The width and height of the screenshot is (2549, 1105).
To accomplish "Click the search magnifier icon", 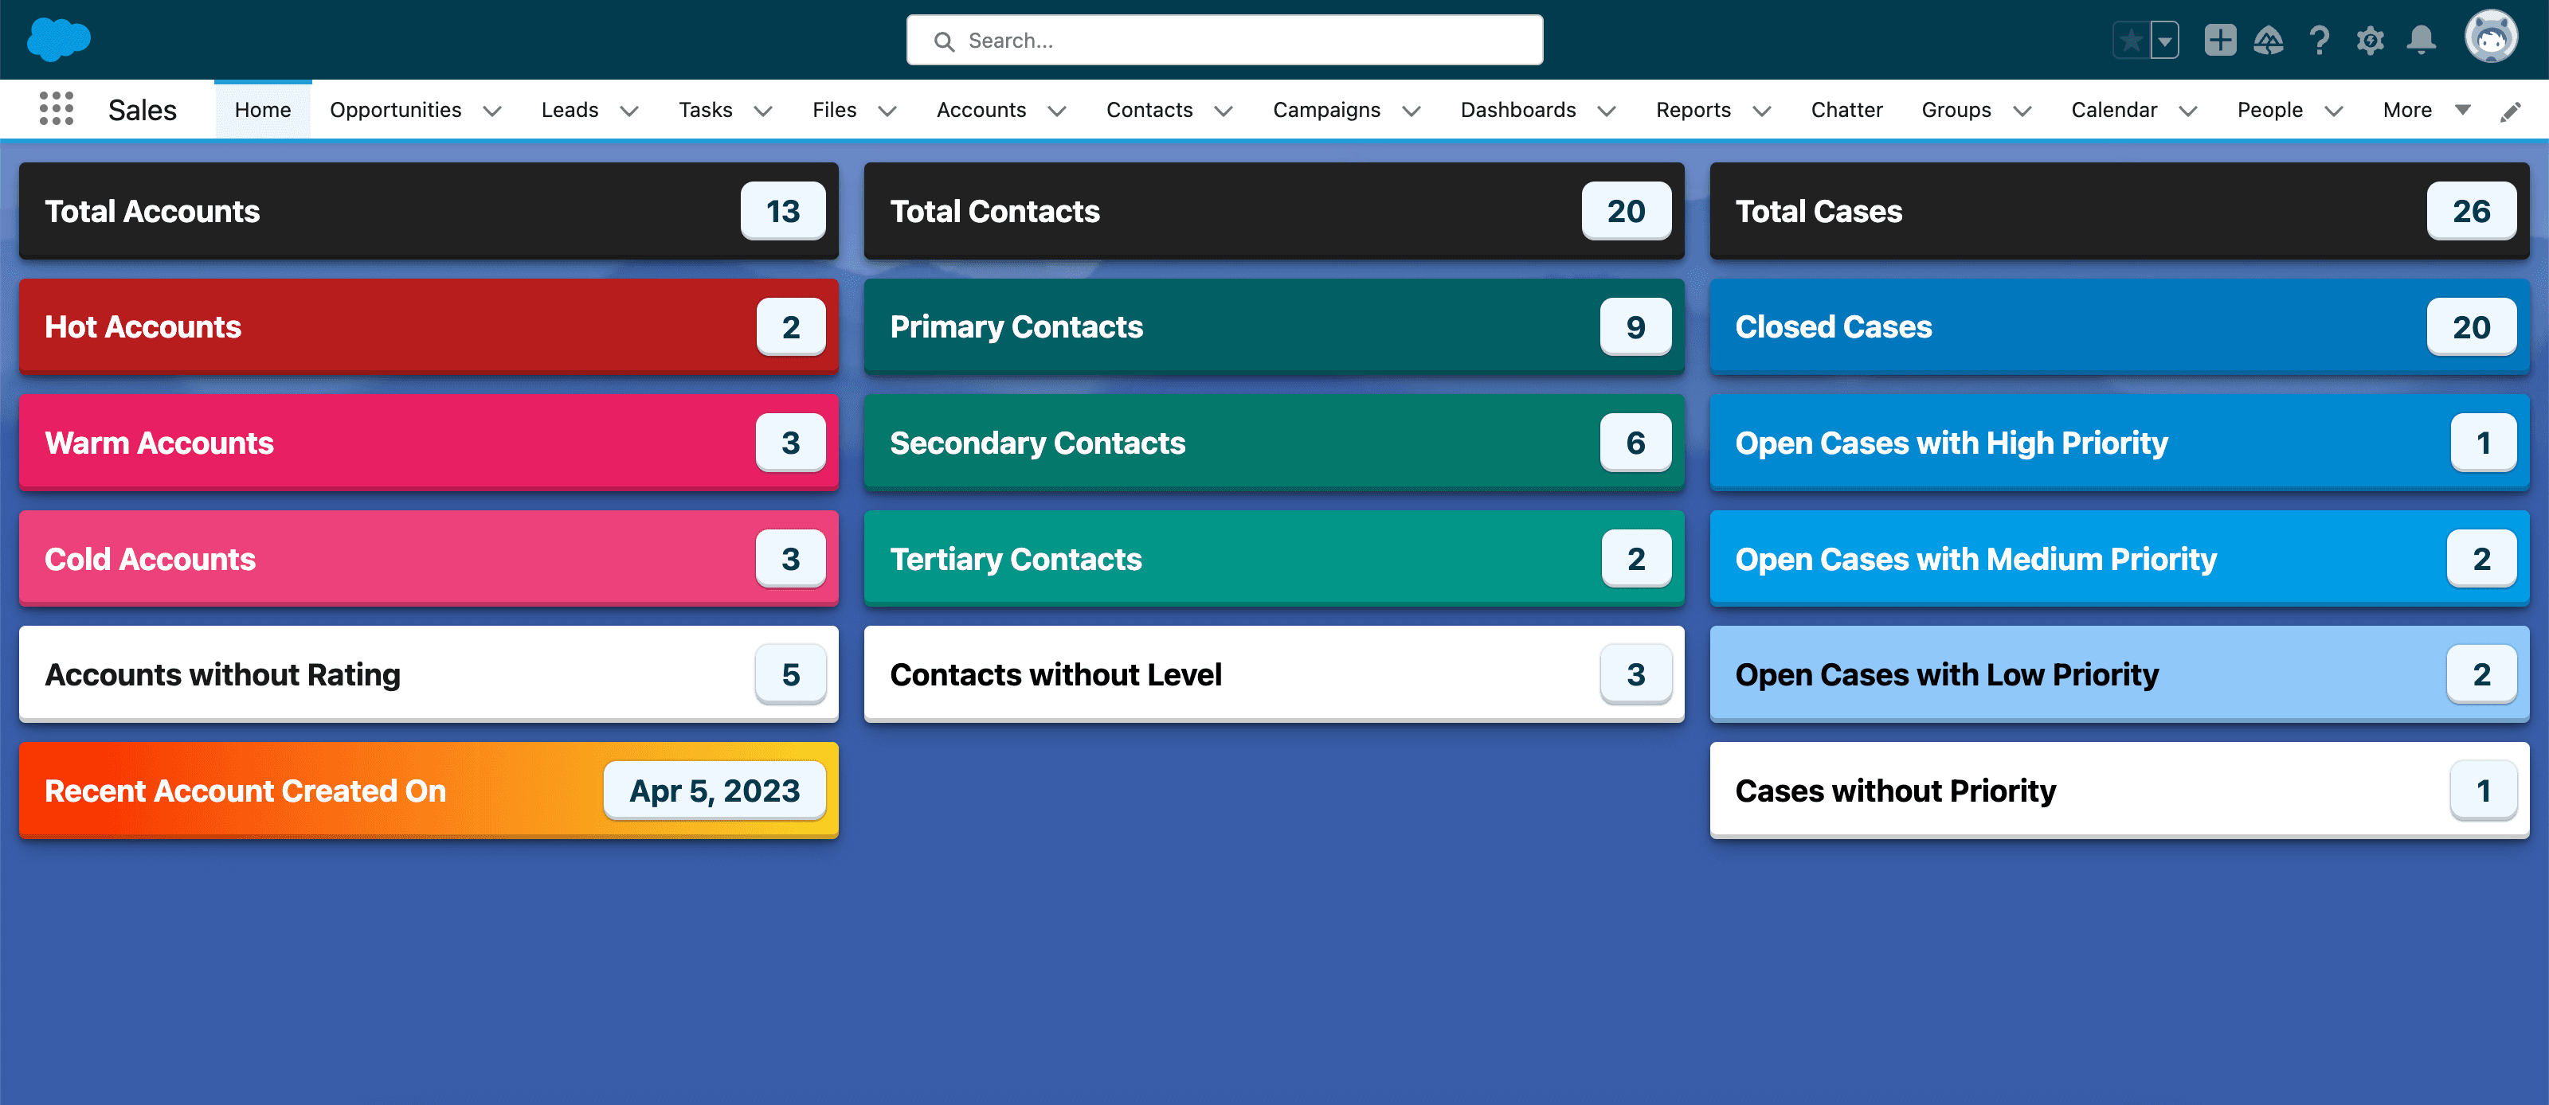I will 944,41.
